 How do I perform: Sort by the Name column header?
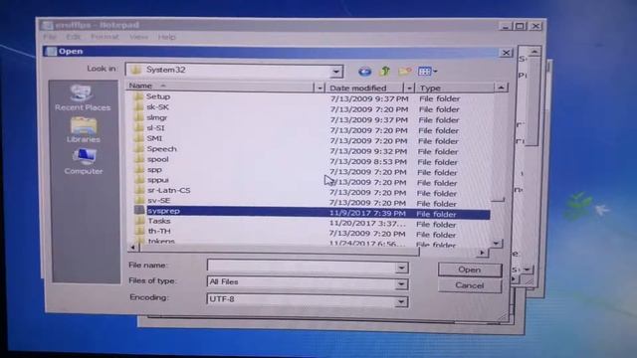click(x=221, y=87)
